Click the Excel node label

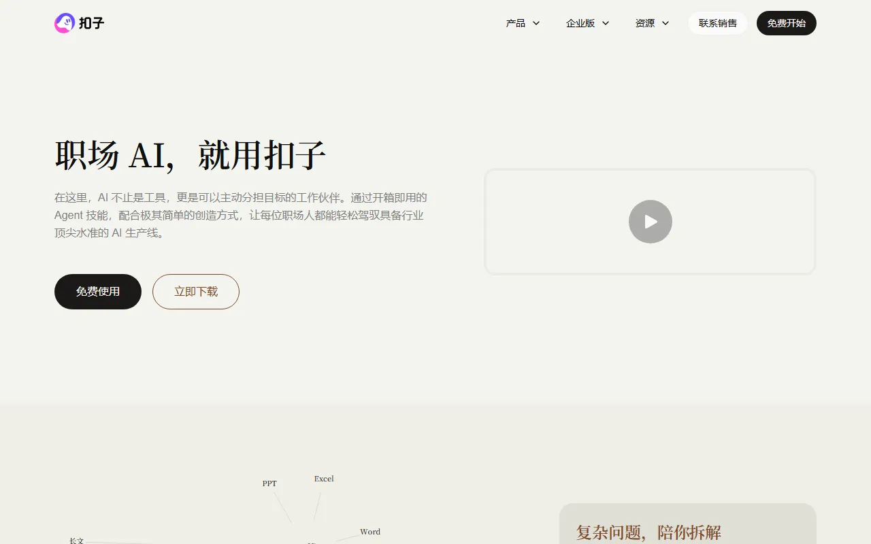click(323, 478)
